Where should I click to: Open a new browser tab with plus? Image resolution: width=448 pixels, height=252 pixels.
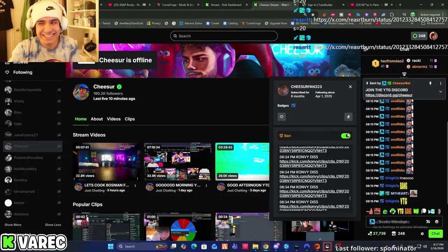(400, 5)
